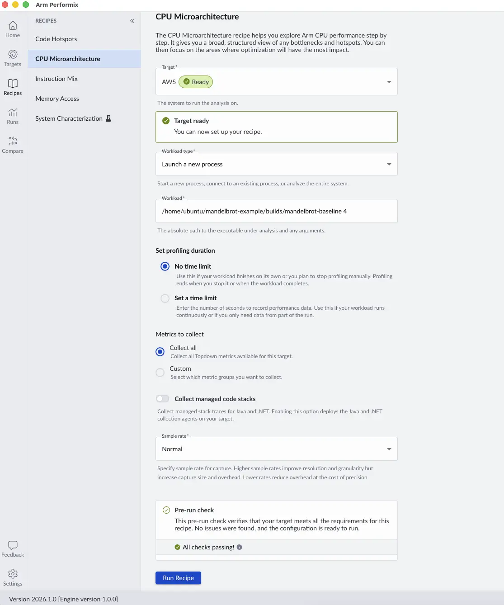Expand the Workload type dropdown
The width and height of the screenshot is (504, 605).
coord(276,164)
